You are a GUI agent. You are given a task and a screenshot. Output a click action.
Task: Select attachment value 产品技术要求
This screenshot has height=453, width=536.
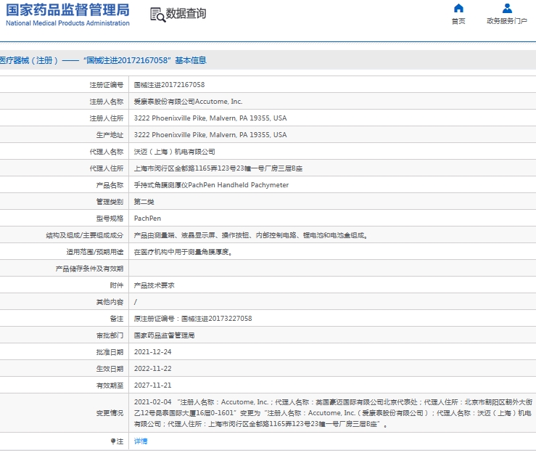tap(154, 285)
